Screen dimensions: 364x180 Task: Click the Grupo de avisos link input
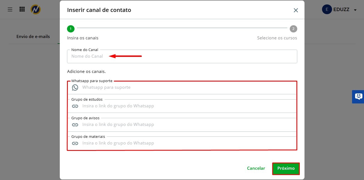point(186,125)
